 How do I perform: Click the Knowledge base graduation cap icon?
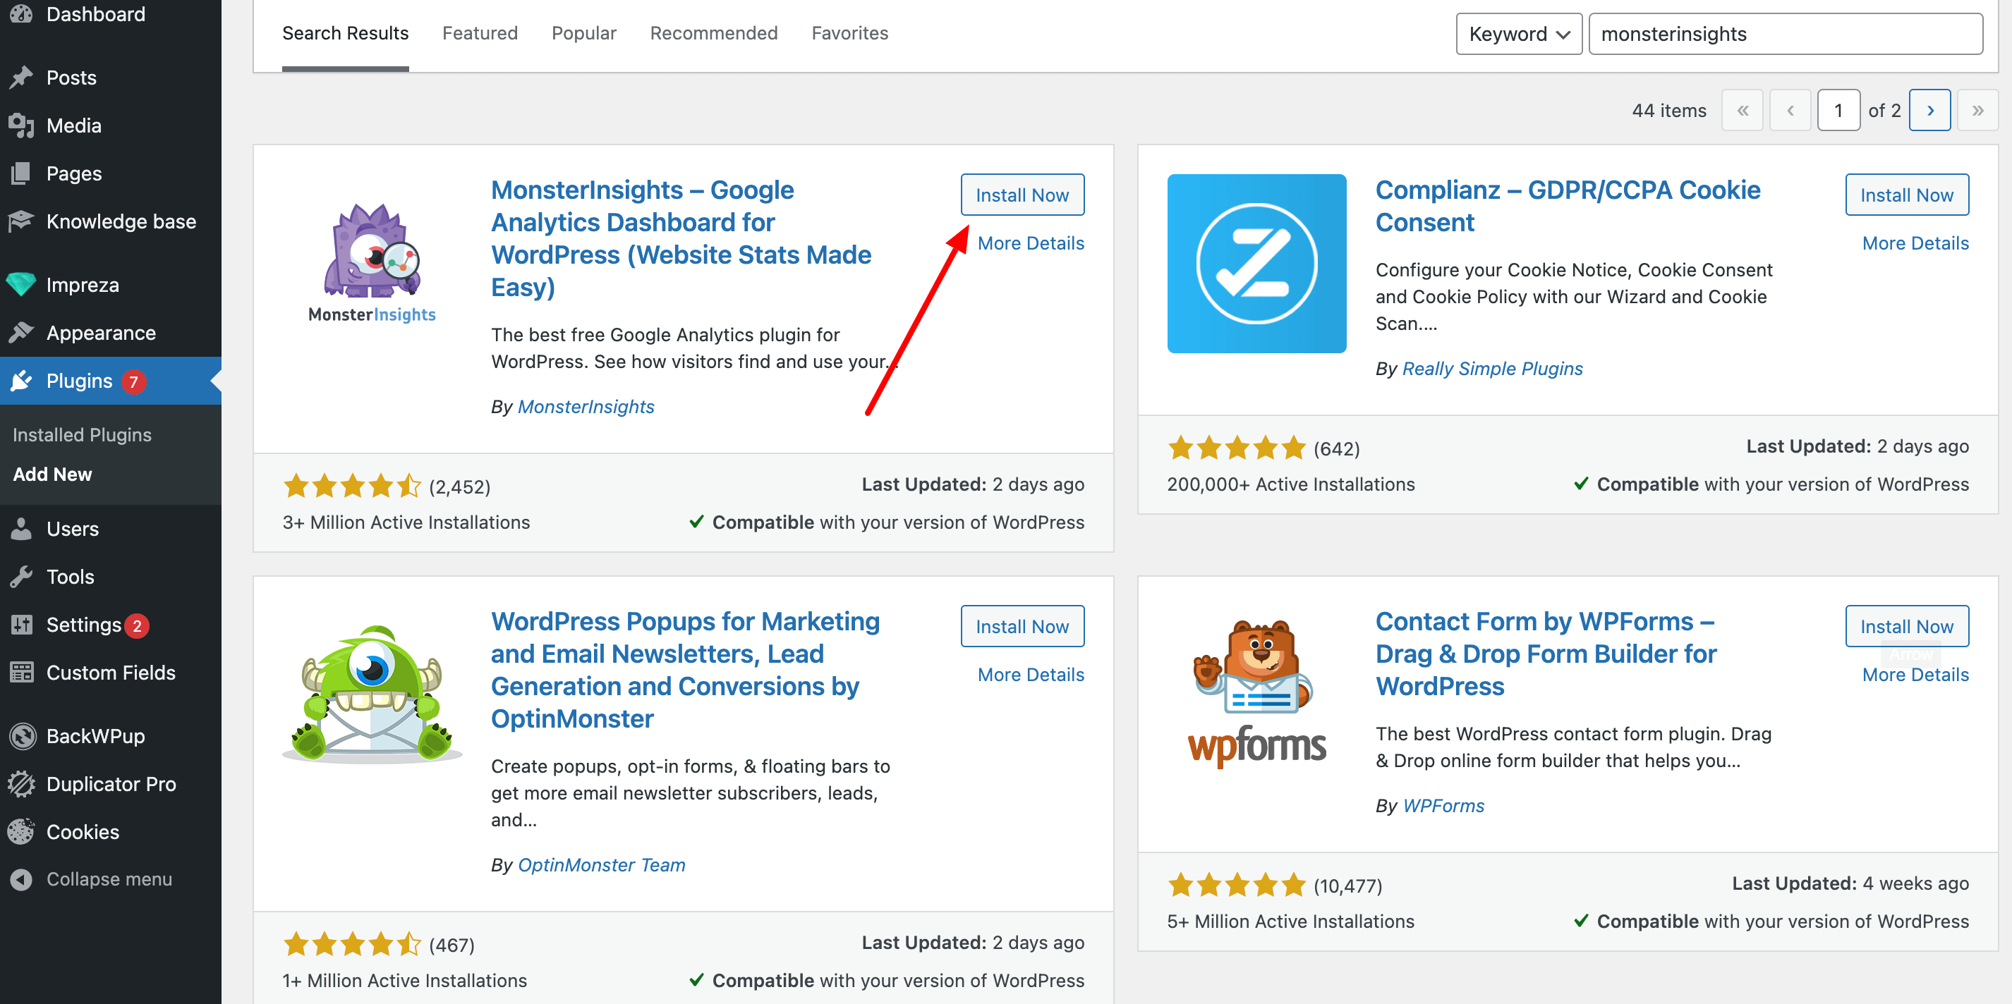[21, 221]
